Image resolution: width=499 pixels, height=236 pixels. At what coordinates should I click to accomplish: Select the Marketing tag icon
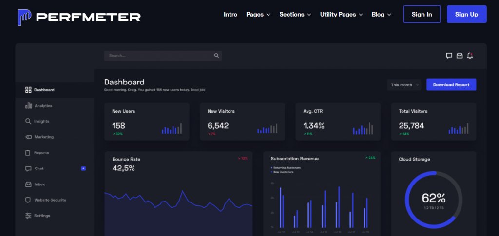click(x=28, y=137)
